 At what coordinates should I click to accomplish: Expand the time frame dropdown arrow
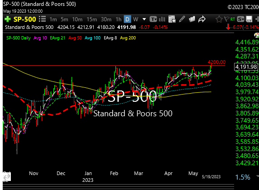pos(144,19)
